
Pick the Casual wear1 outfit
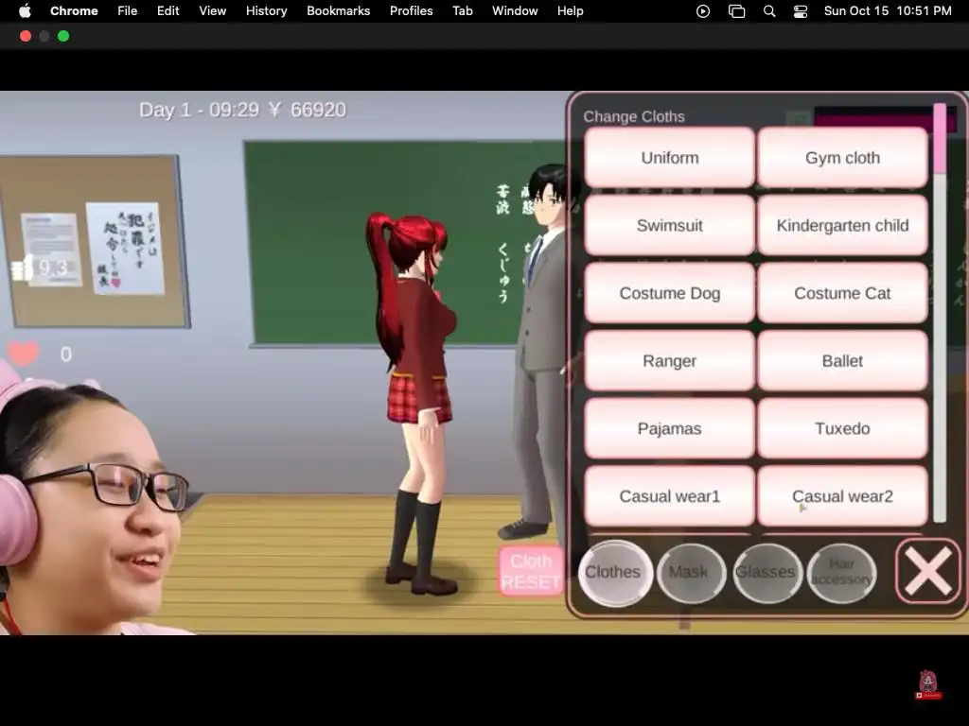(669, 496)
